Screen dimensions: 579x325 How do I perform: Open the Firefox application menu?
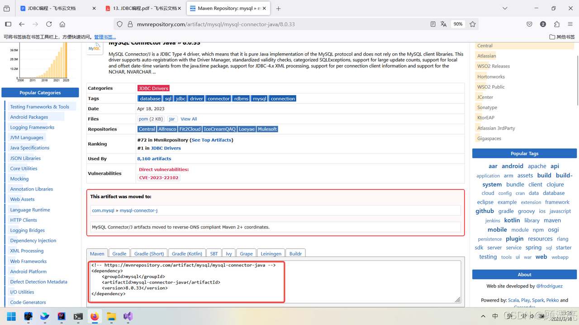pos(570,24)
